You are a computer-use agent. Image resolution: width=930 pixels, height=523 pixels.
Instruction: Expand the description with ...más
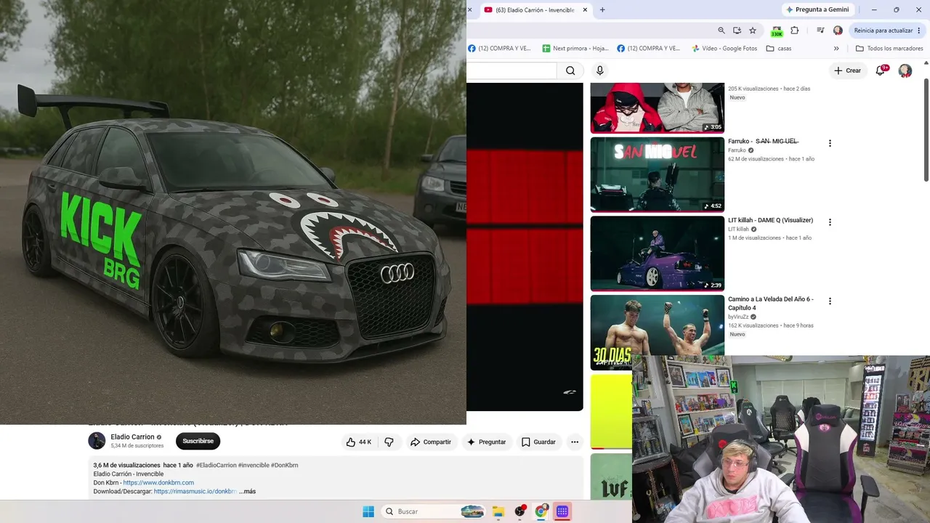point(247,492)
